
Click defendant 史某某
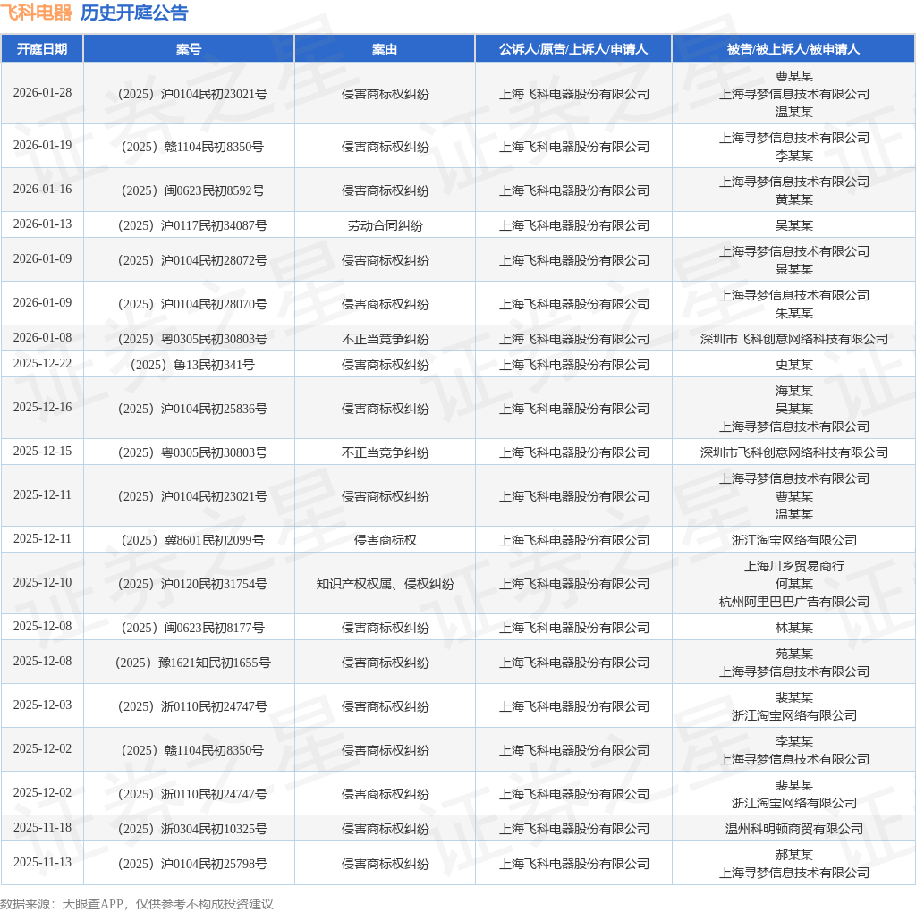click(794, 365)
